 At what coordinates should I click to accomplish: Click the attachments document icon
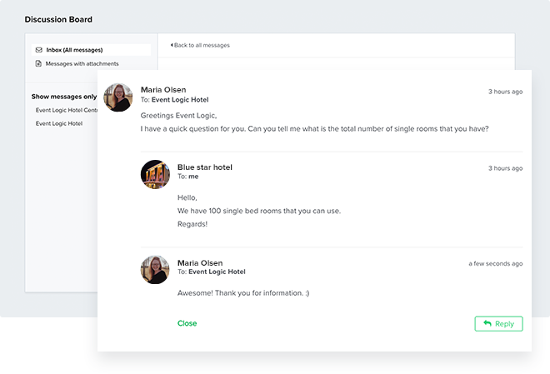click(38, 63)
